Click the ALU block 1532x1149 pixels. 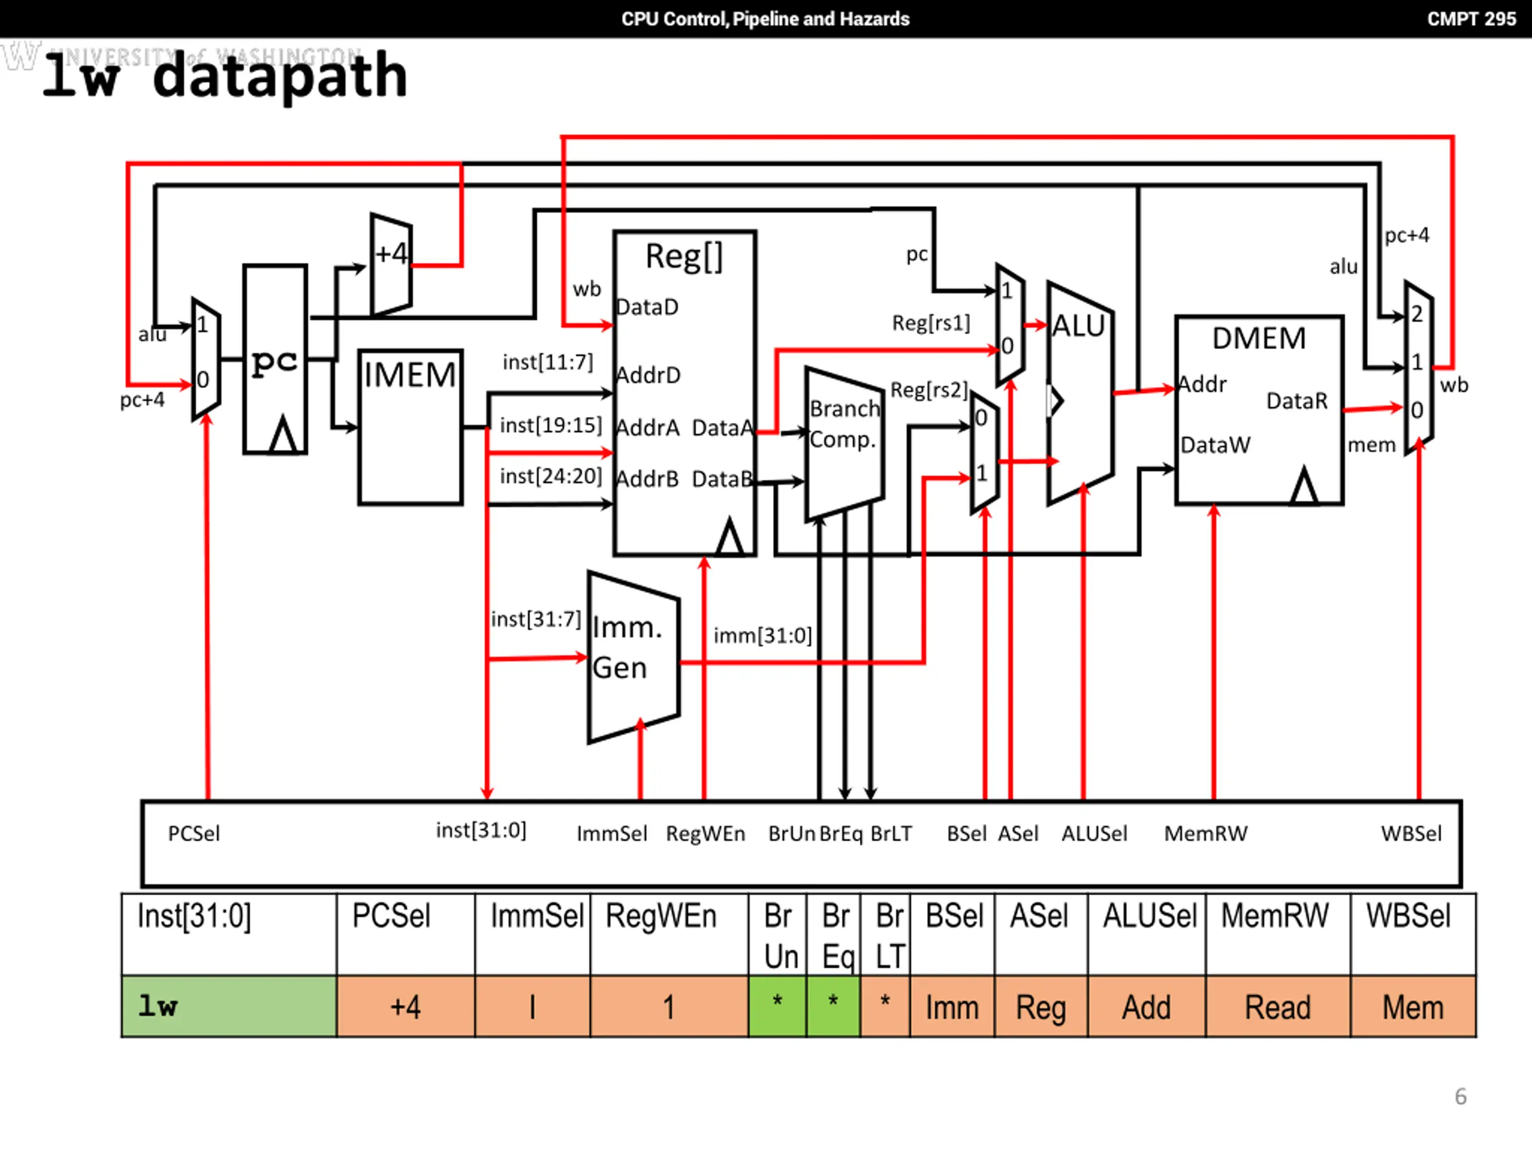[1080, 392]
